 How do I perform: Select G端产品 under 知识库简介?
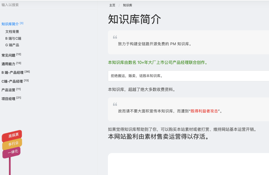pos(12,45)
